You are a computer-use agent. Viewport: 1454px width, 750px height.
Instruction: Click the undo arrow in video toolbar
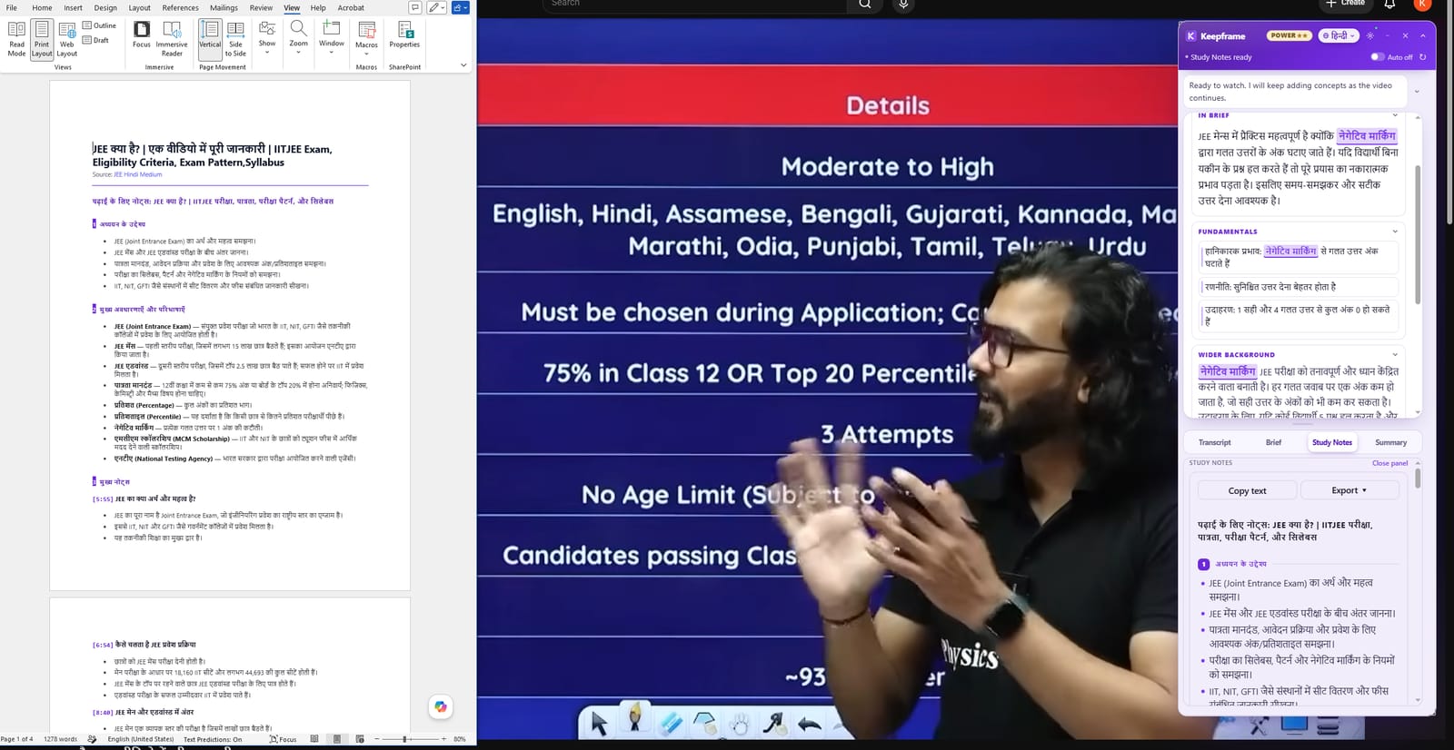point(809,724)
